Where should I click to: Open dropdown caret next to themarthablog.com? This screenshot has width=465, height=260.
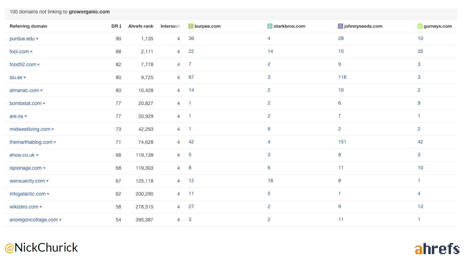click(55, 142)
